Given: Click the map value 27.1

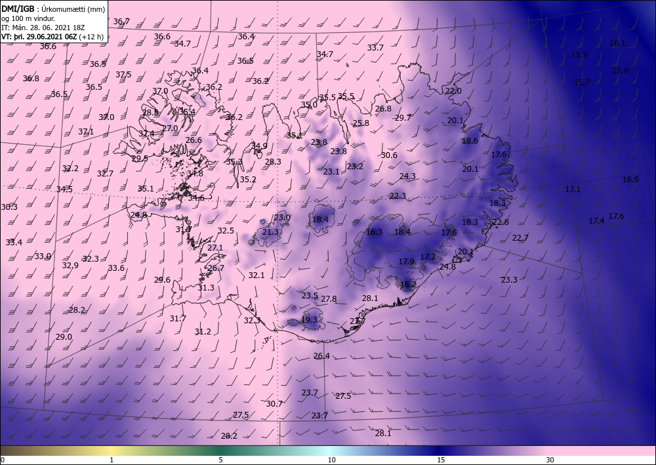Looking at the screenshot, I should tap(215, 247).
